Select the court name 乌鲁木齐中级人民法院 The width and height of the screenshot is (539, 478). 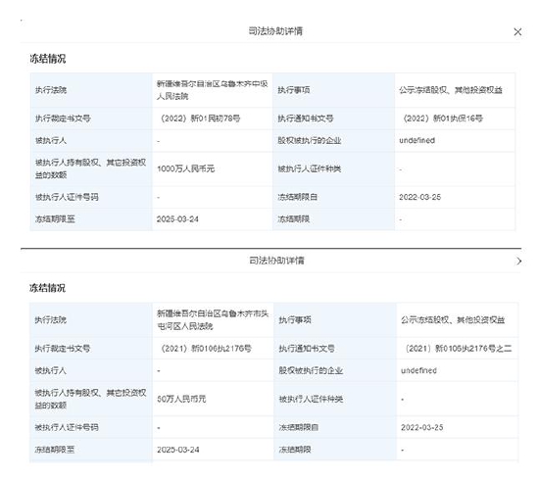click(x=212, y=90)
